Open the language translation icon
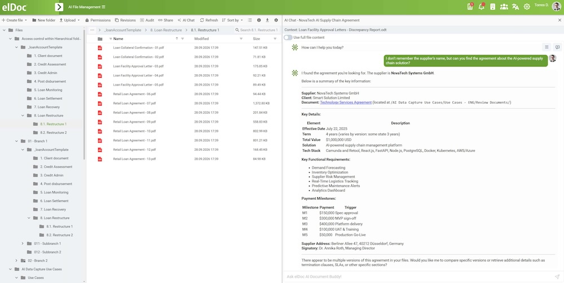Viewport: 564px width, 283px height. (x=515, y=6)
